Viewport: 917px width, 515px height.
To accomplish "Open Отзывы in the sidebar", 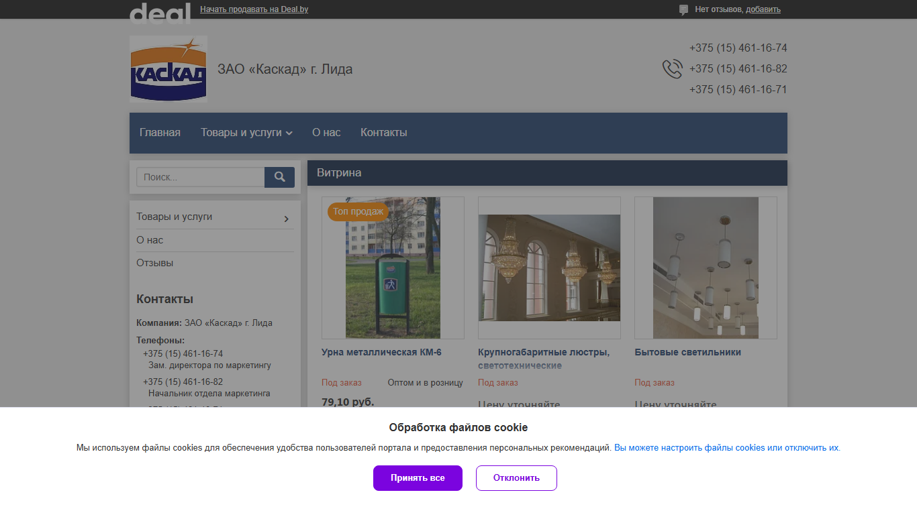I will click(x=155, y=263).
